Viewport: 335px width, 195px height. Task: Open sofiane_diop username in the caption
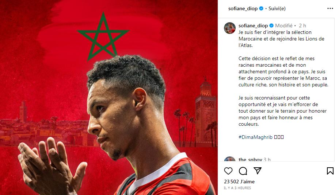253,26
